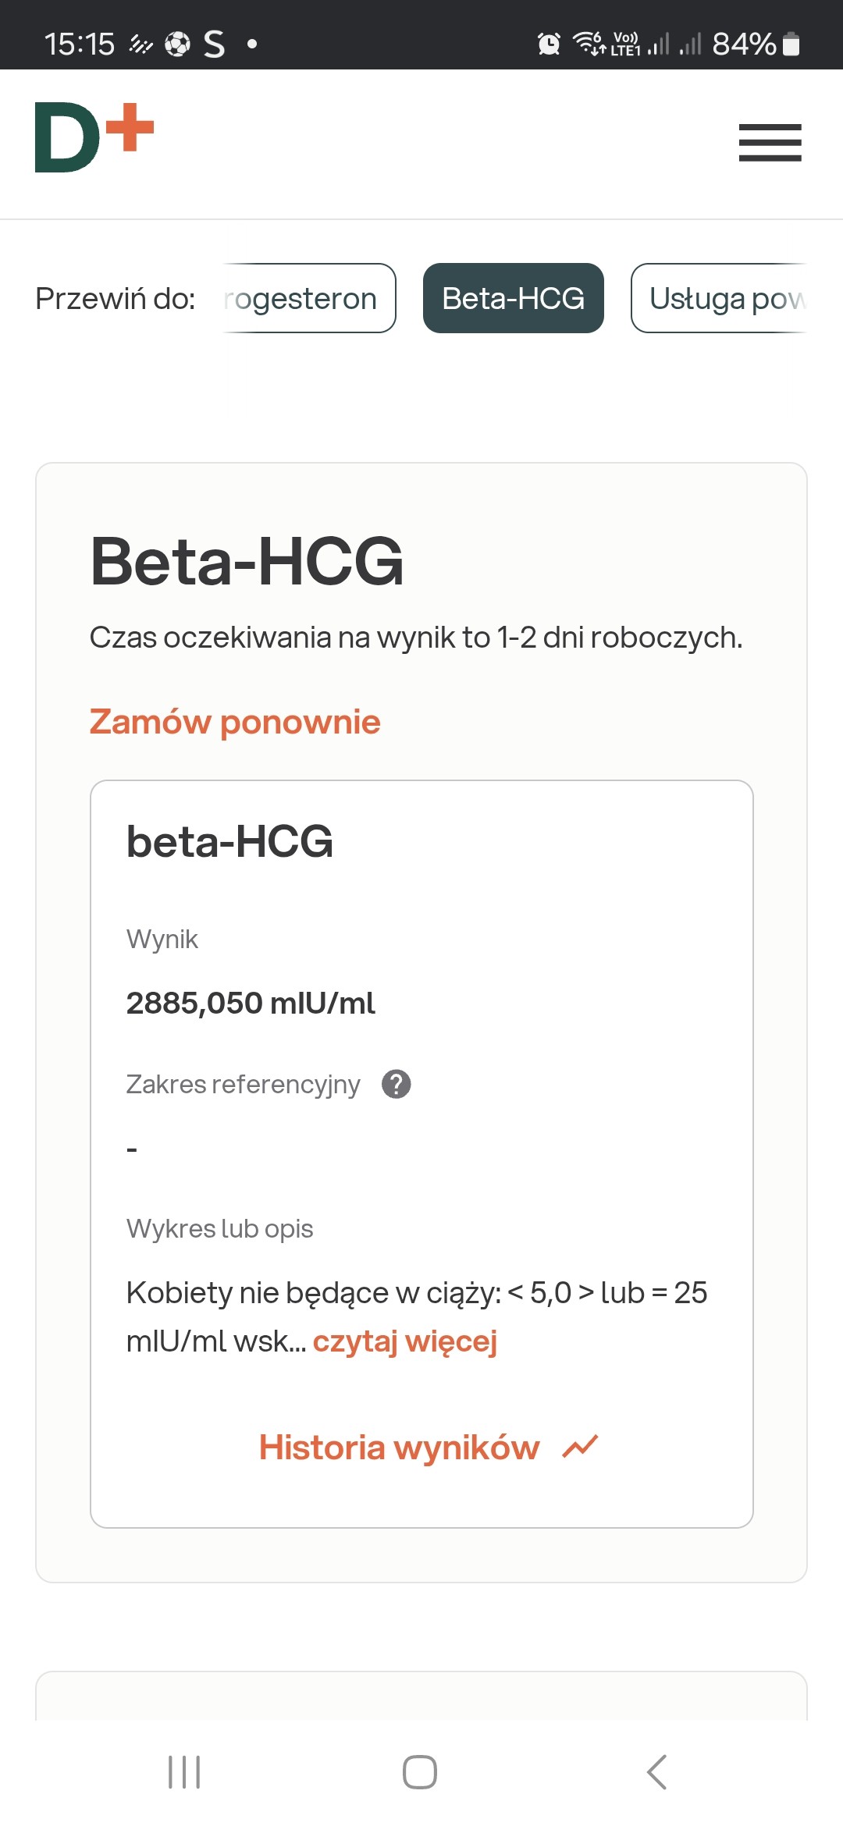Select the 'Usługa pow...' chip

tap(719, 298)
